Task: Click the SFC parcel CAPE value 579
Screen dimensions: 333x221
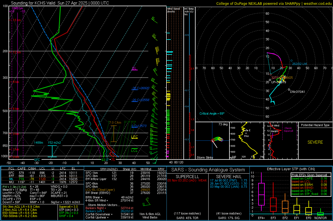Action: tap(21, 173)
